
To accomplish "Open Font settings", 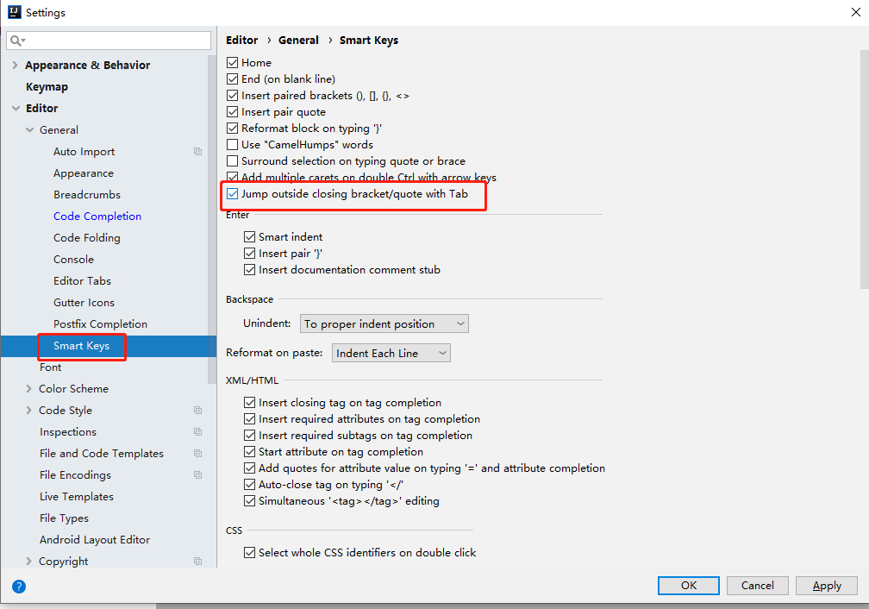I will pyautogui.click(x=50, y=367).
